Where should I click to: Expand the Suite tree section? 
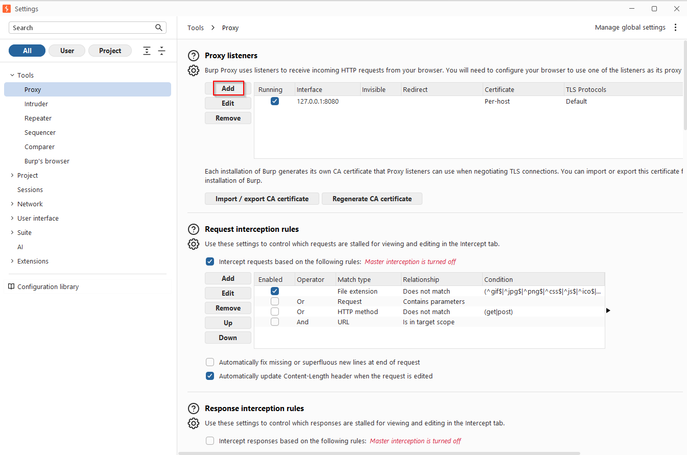[x=12, y=232]
